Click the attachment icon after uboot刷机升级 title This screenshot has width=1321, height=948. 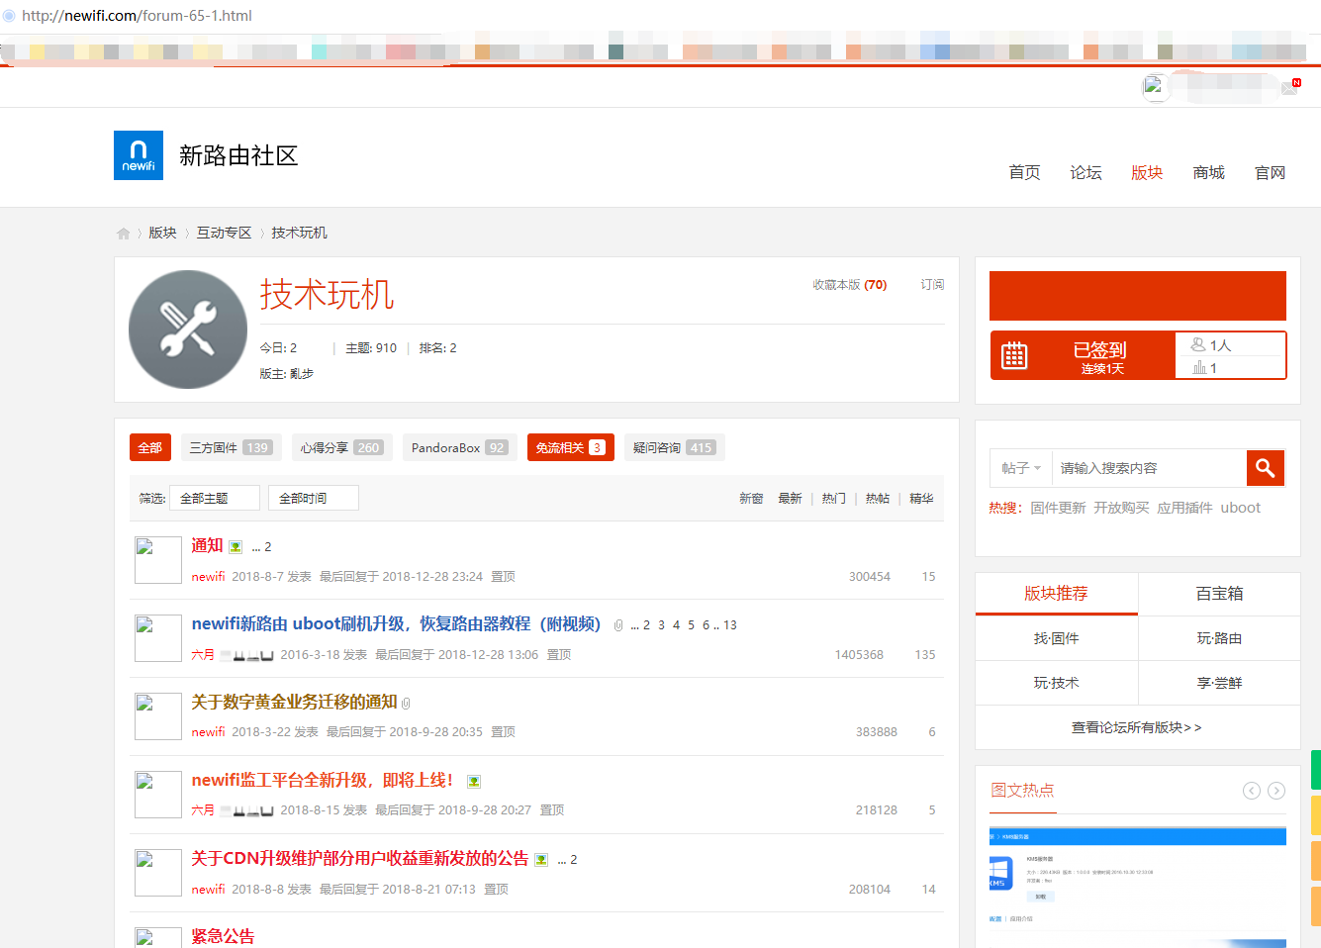coord(618,625)
